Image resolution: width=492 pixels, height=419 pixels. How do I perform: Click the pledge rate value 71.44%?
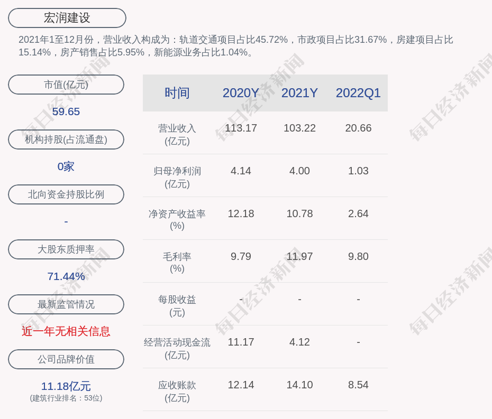pos(66,276)
